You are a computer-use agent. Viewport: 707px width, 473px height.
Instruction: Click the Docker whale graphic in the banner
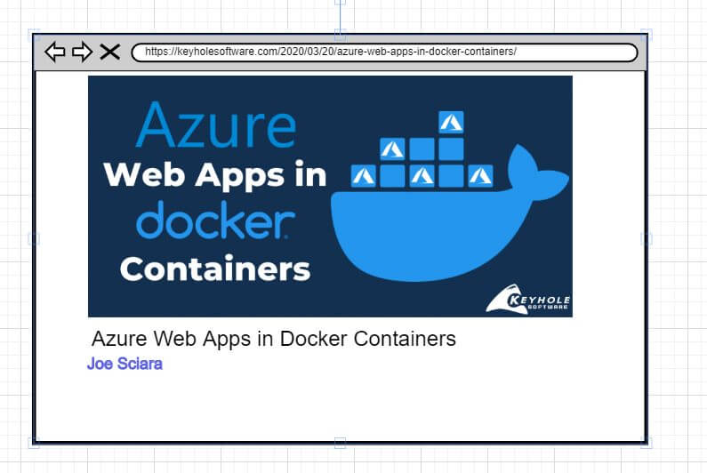click(x=449, y=197)
